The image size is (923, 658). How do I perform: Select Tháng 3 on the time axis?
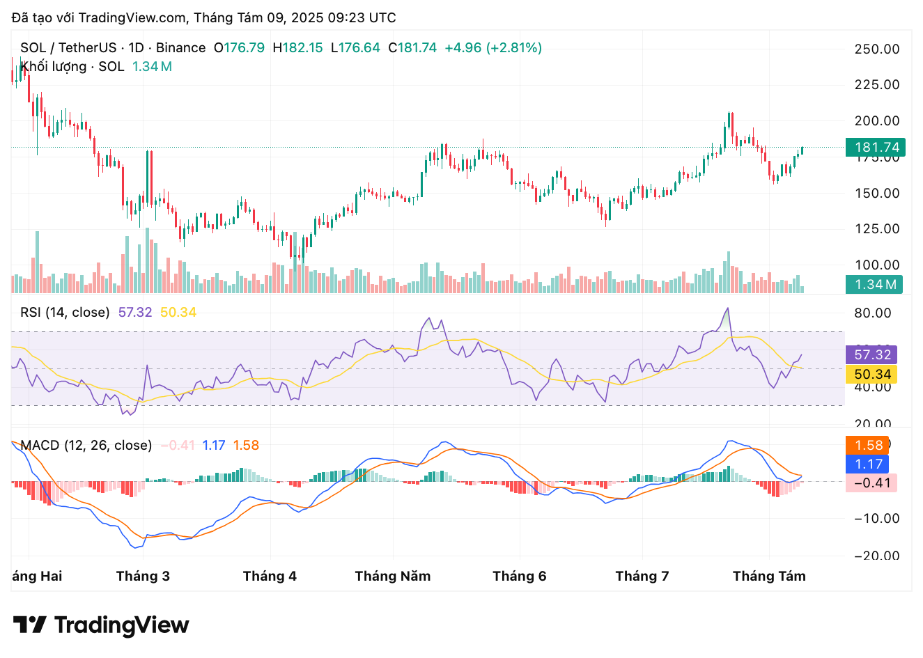143,576
